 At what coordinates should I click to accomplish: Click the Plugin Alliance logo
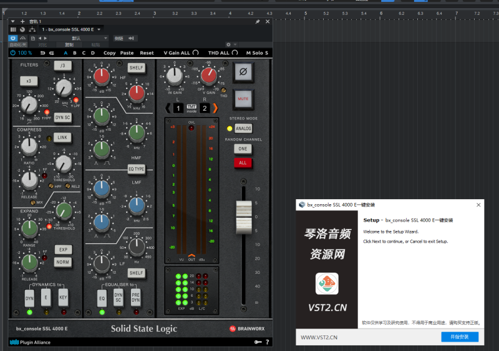tap(30, 342)
